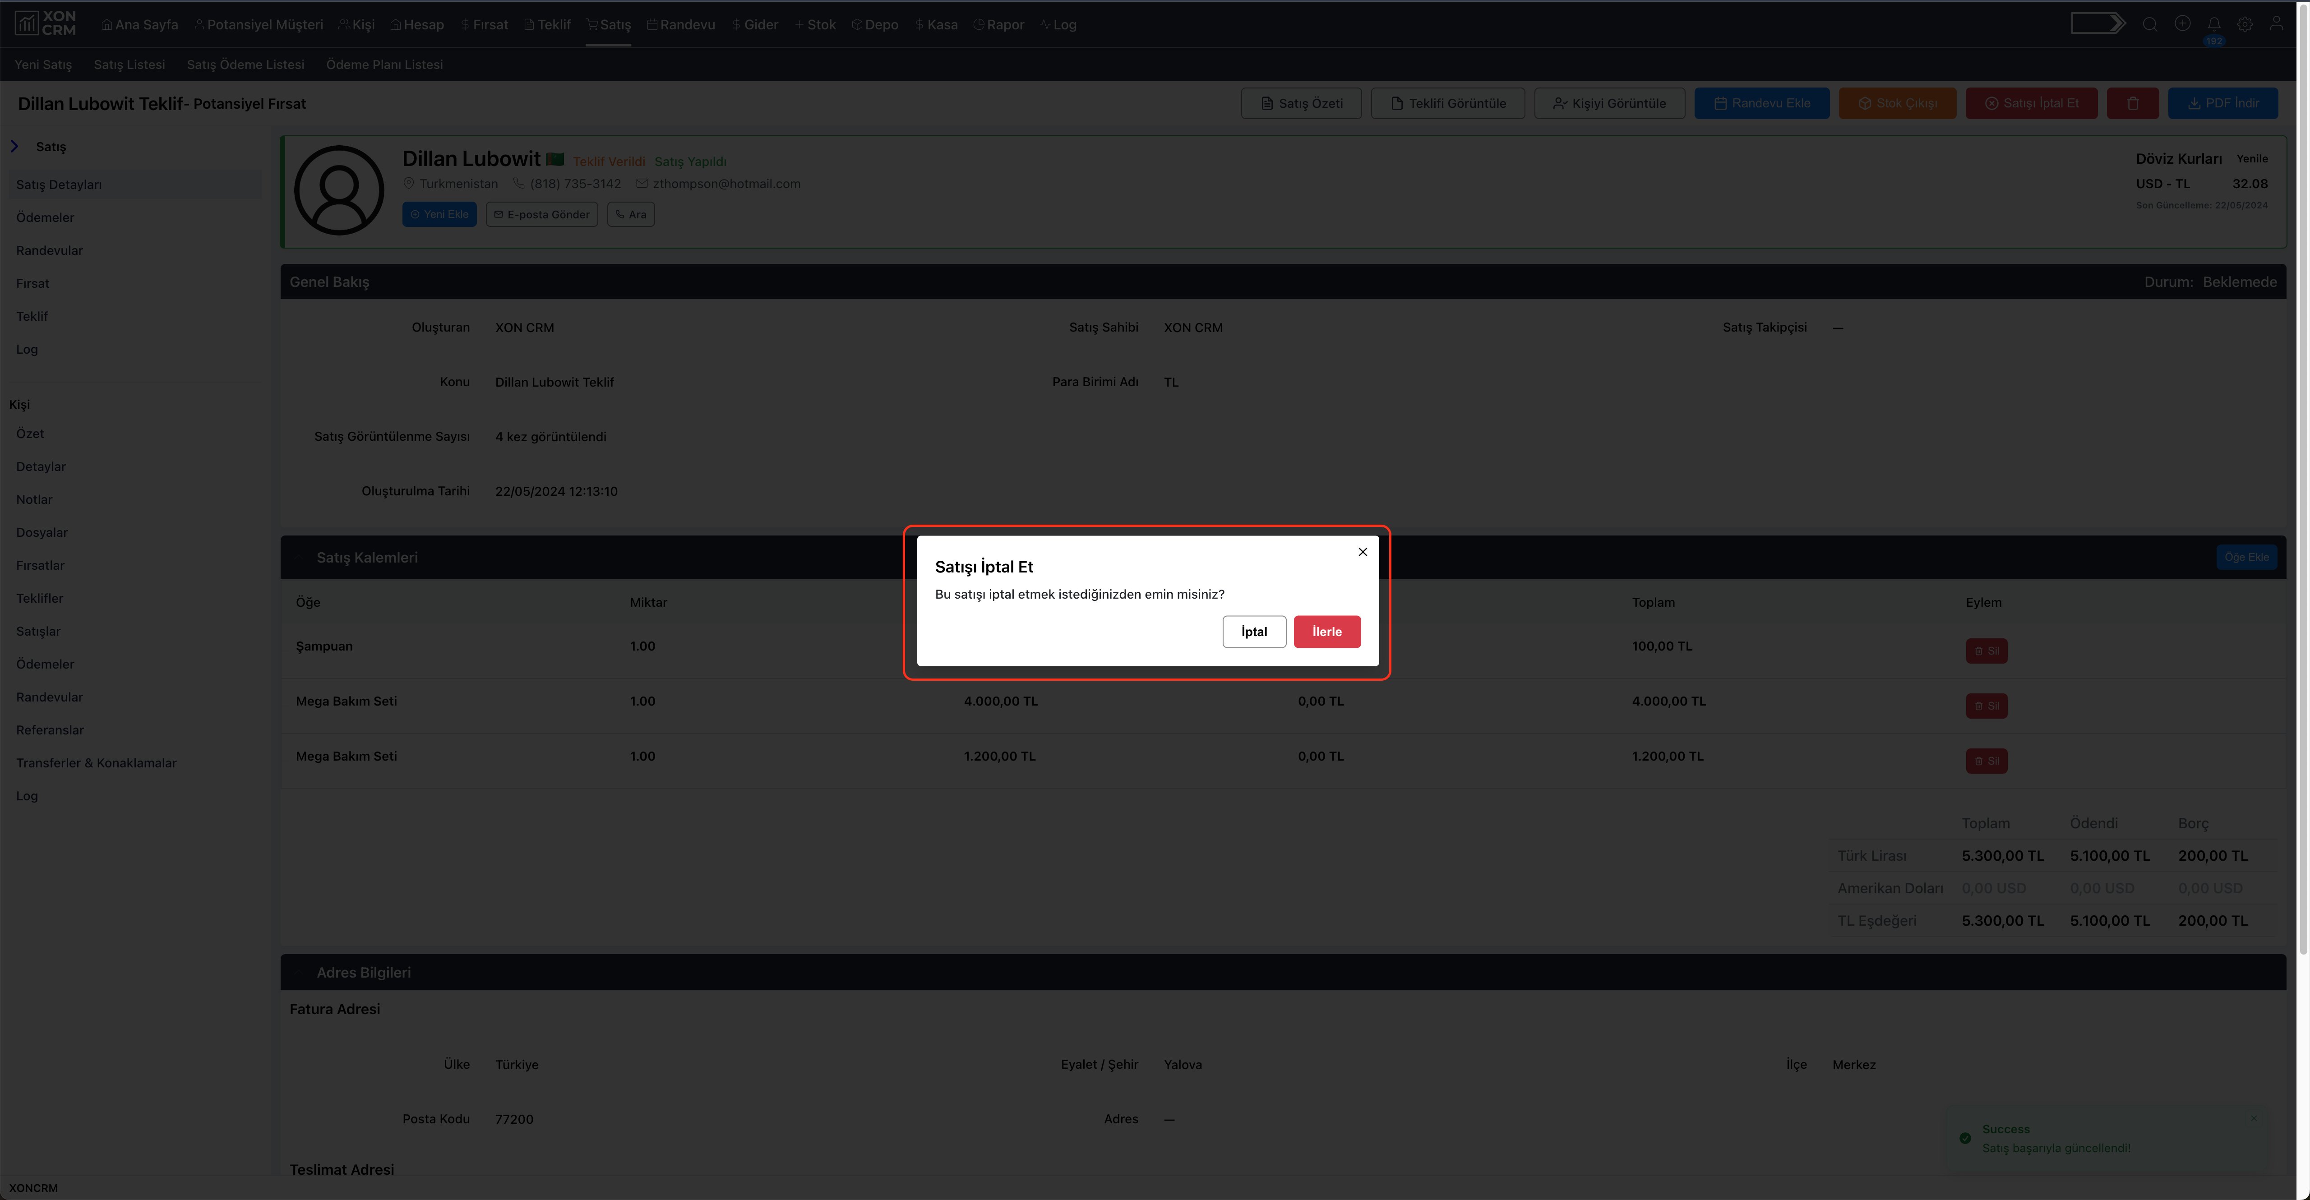Viewport: 2310px width, 1200px height.
Task: Open the Hesap menu
Action: point(417,24)
